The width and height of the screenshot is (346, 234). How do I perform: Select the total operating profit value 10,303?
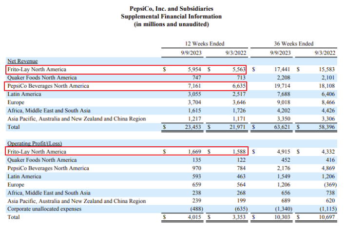point(282,217)
